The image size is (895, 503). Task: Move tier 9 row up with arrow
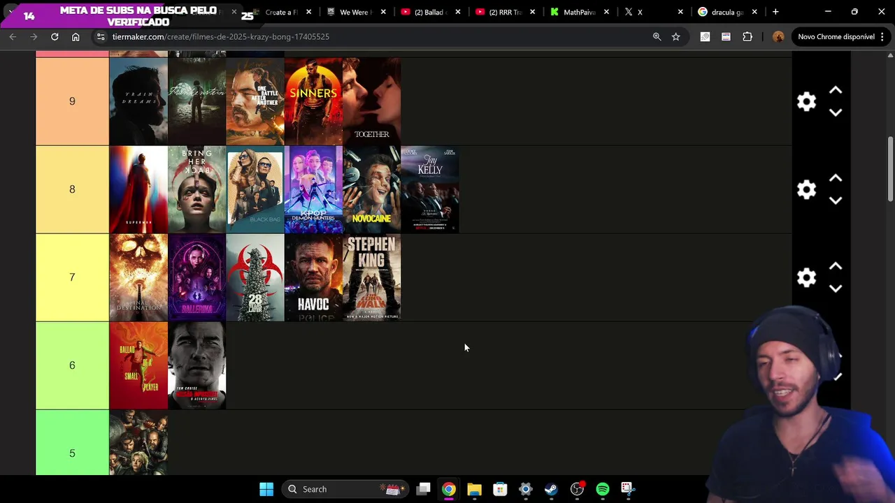(836, 90)
